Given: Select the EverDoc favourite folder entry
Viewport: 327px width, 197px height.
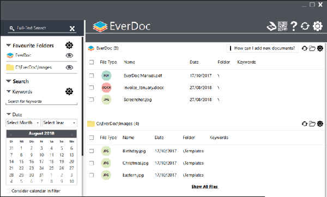Looking at the screenshot, I should [x=23, y=55].
